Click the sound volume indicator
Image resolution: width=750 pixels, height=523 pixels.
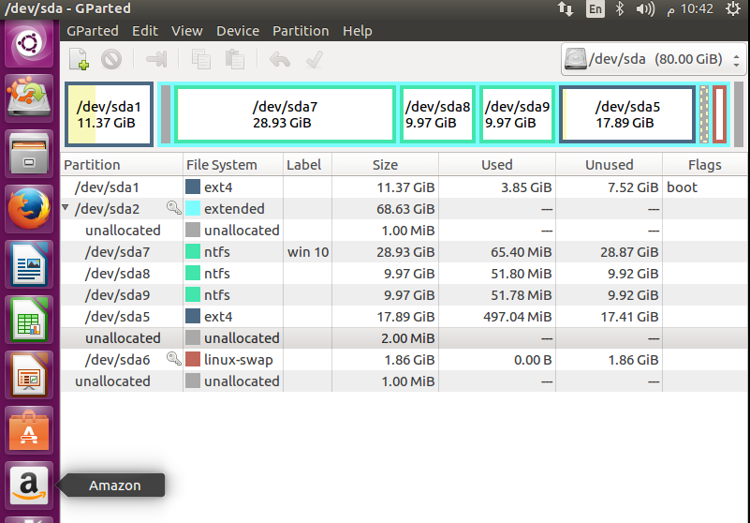[x=645, y=9]
